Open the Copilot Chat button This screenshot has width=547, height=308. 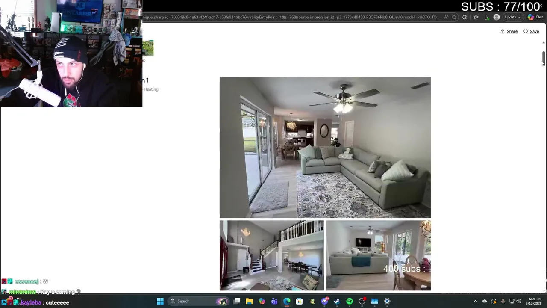click(x=535, y=17)
